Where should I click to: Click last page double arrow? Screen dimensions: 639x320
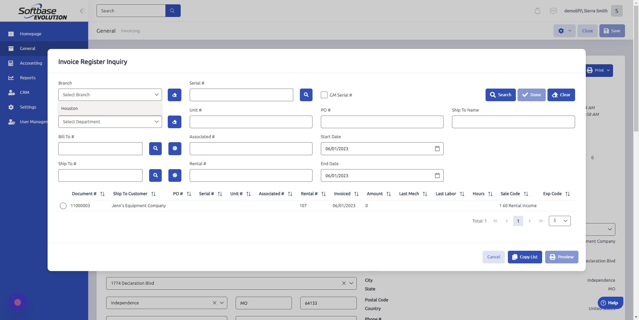click(541, 221)
